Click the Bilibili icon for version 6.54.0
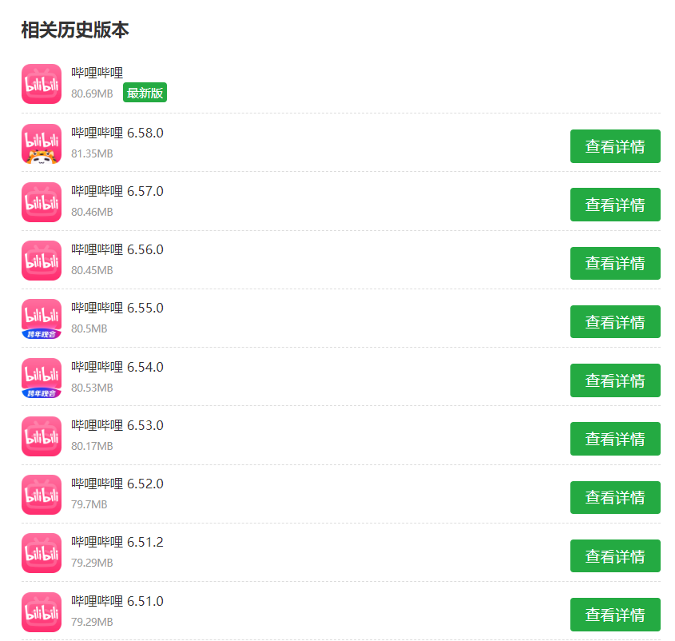This screenshot has height=641, width=675. [x=42, y=378]
